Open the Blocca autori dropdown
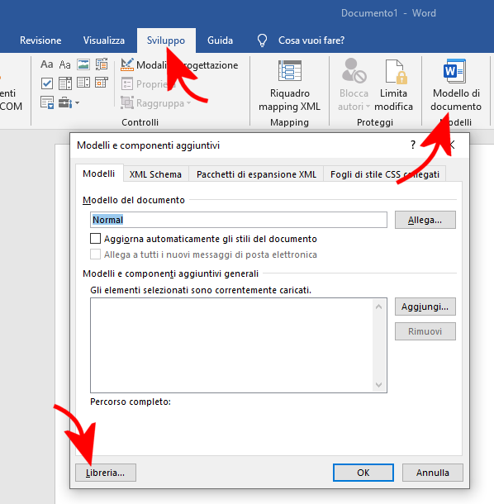The image size is (494, 504). click(x=354, y=85)
